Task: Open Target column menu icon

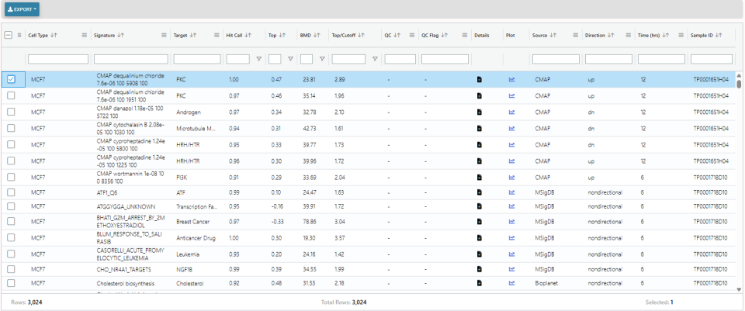Action: pyautogui.click(x=217, y=35)
